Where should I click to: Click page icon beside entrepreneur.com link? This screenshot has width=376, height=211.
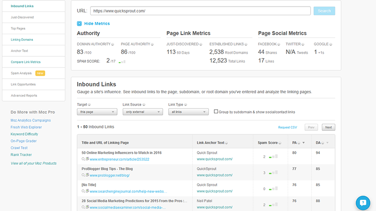(87, 159)
